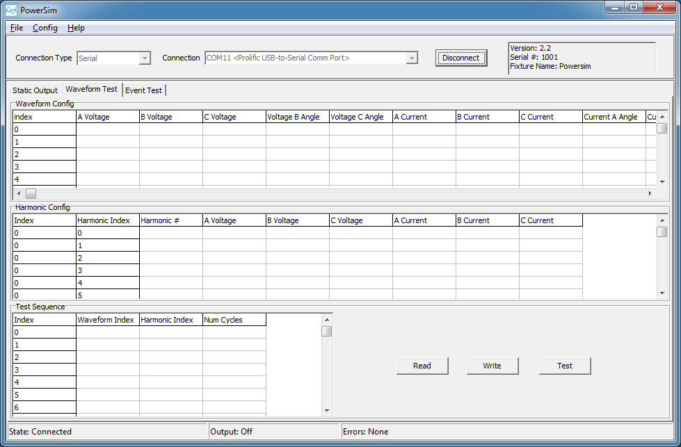This screenshot has height=447, width=681.
Task: Click the State: Connected status text
Action: click(40, 432)
